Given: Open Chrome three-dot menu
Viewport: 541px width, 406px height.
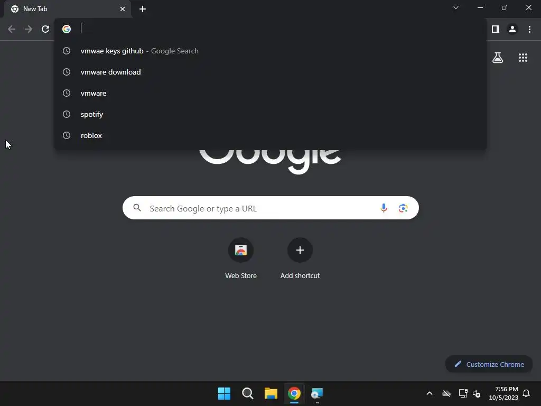Looking at the screenshot, I should pyautogui.click(x=529, y=29).
